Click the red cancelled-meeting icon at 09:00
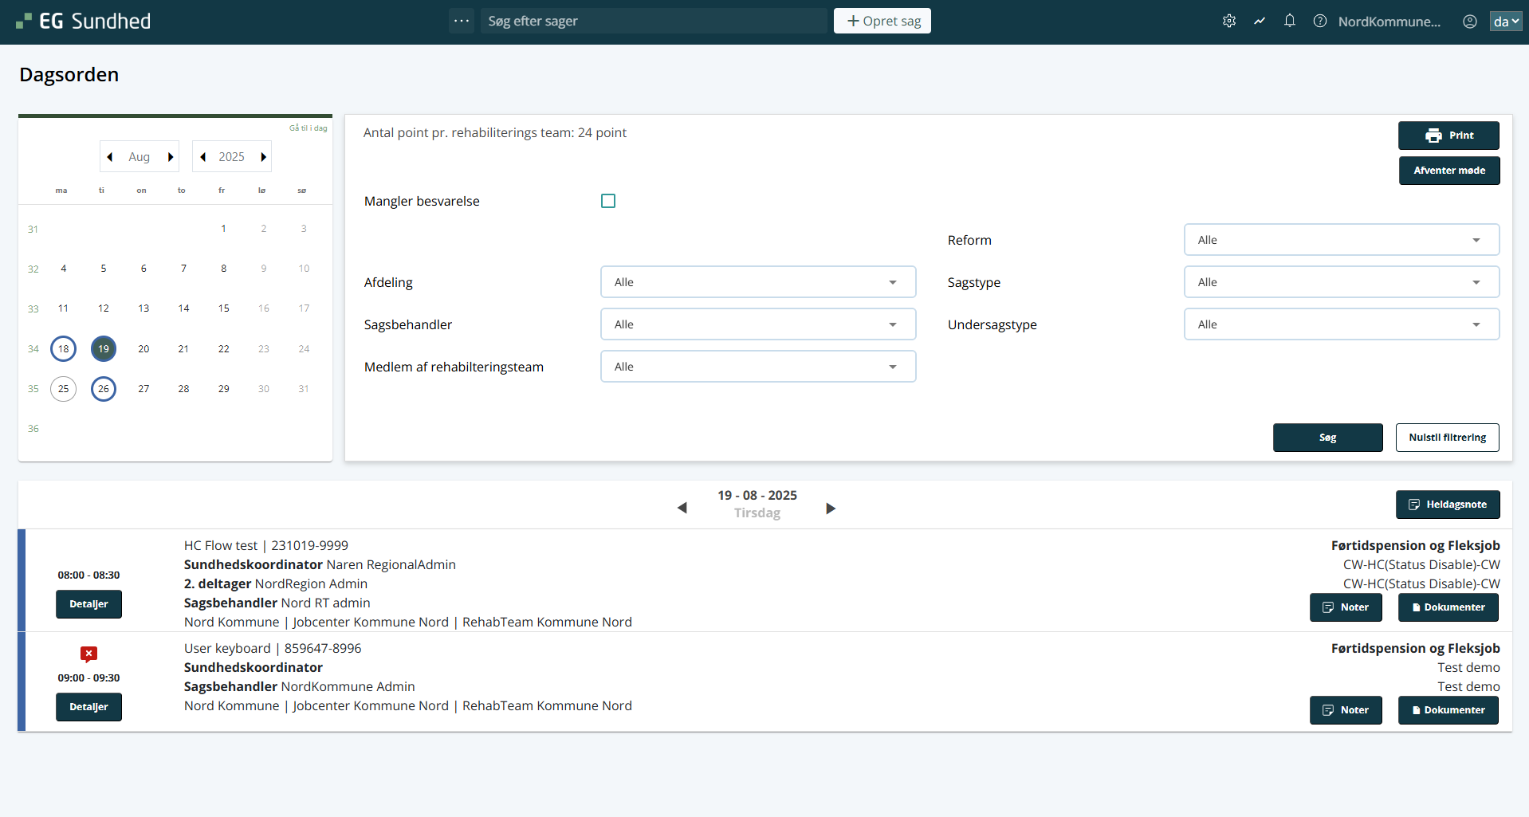The width and height of the screenshot is (1529, 817). 88,654
